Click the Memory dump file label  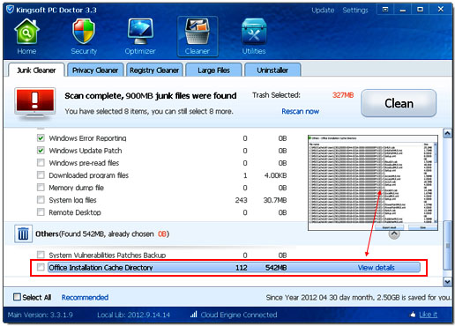pyautogui.click(x=76, y=188)
